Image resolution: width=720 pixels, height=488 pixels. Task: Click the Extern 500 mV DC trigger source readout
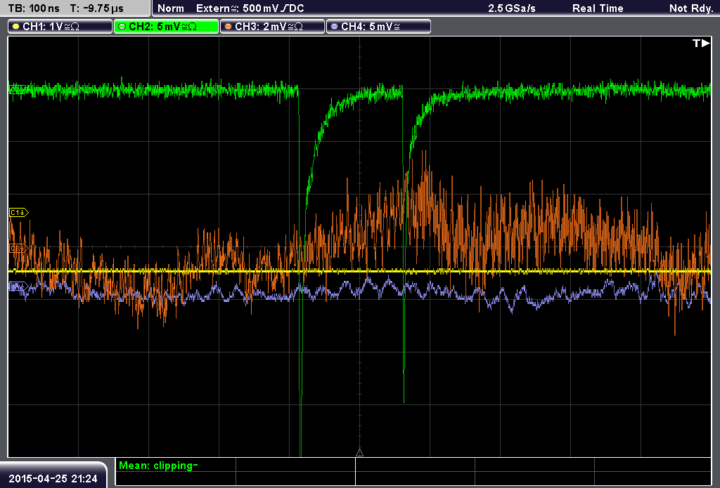coord(250,8)
